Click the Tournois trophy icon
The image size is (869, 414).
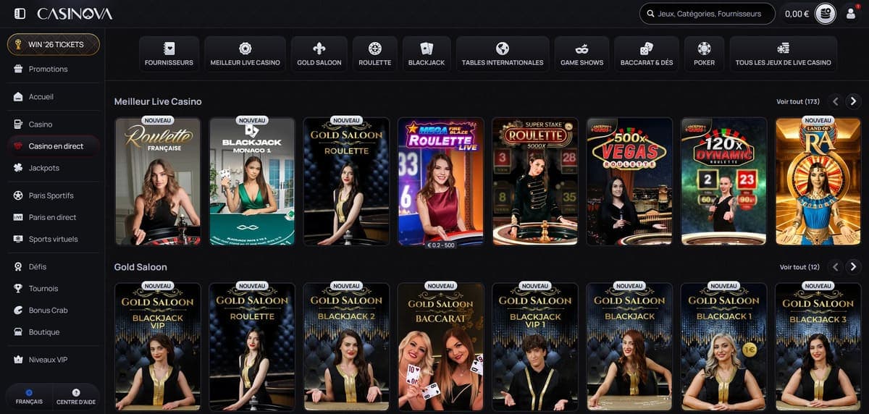point(18,288)
